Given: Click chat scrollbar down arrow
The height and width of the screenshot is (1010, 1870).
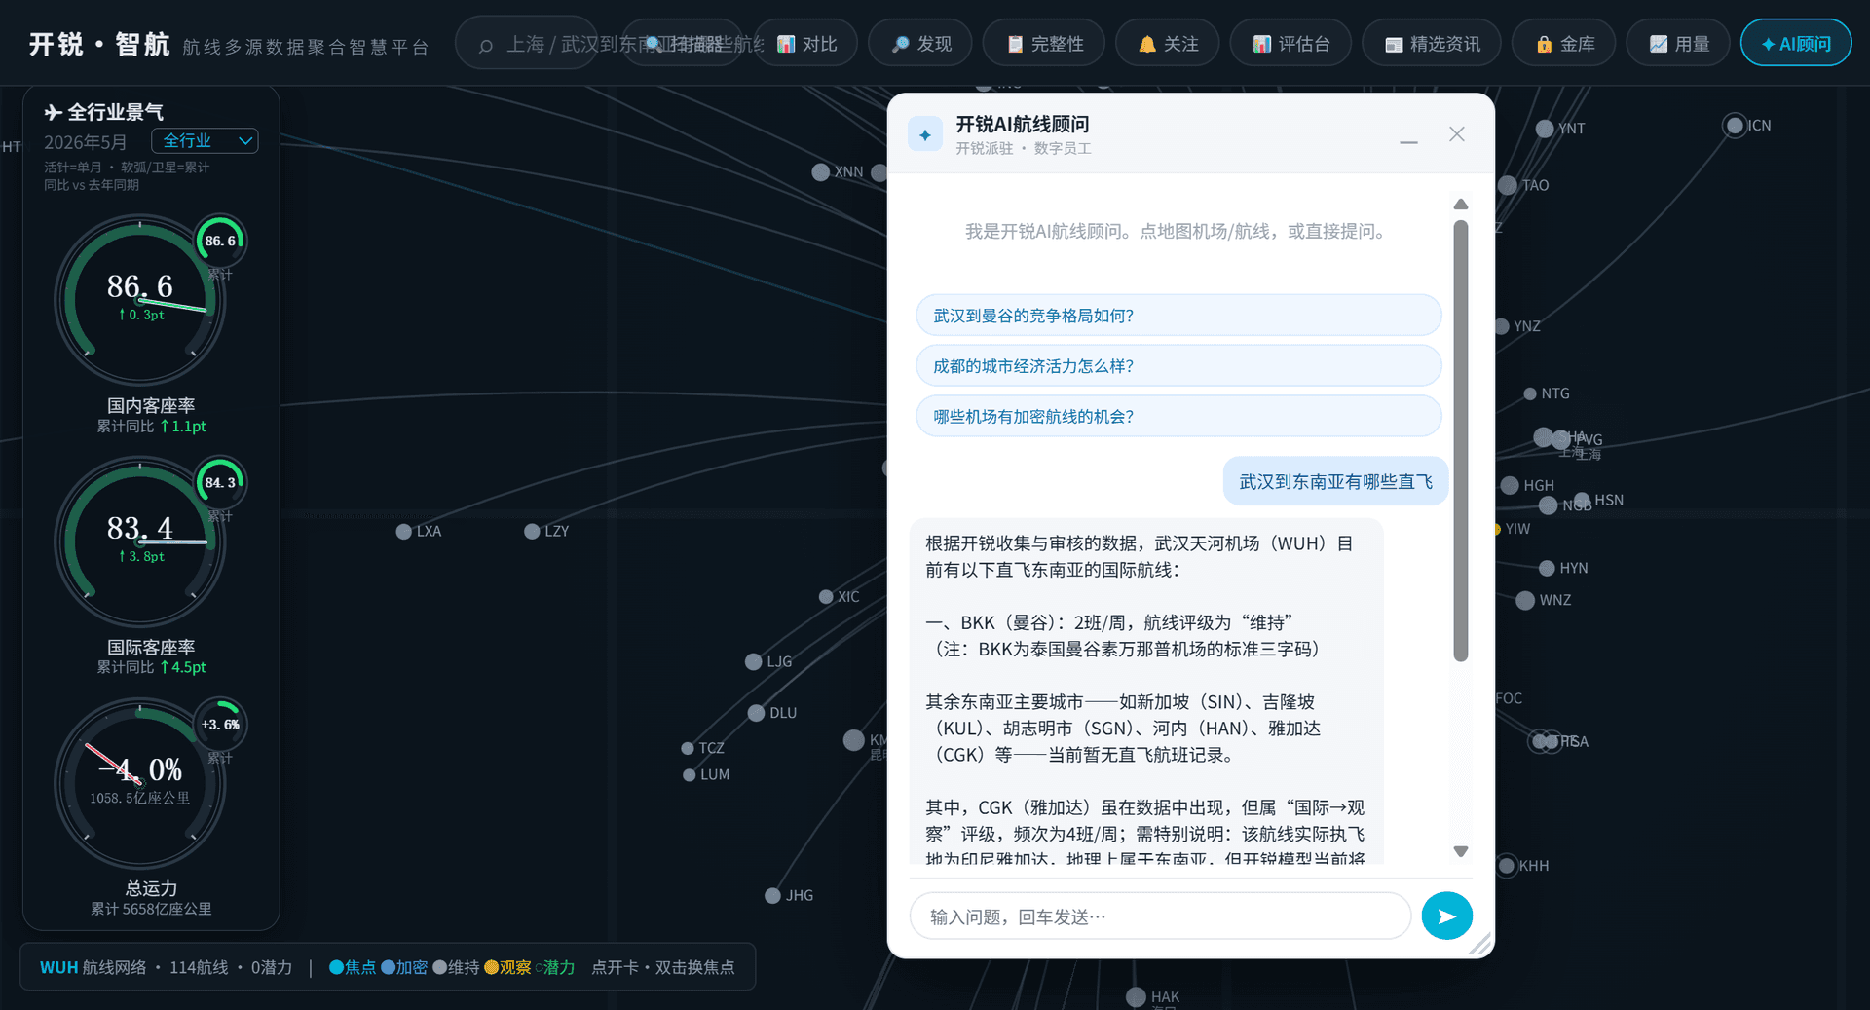Looking at the screenshot, I should [1460, 851].
